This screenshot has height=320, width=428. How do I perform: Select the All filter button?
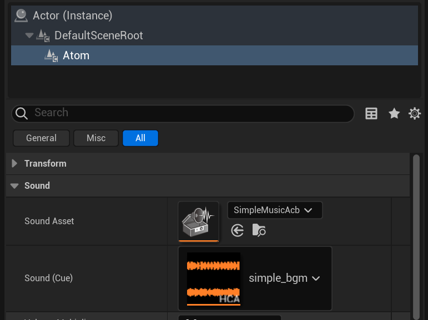tap(140, 138)
